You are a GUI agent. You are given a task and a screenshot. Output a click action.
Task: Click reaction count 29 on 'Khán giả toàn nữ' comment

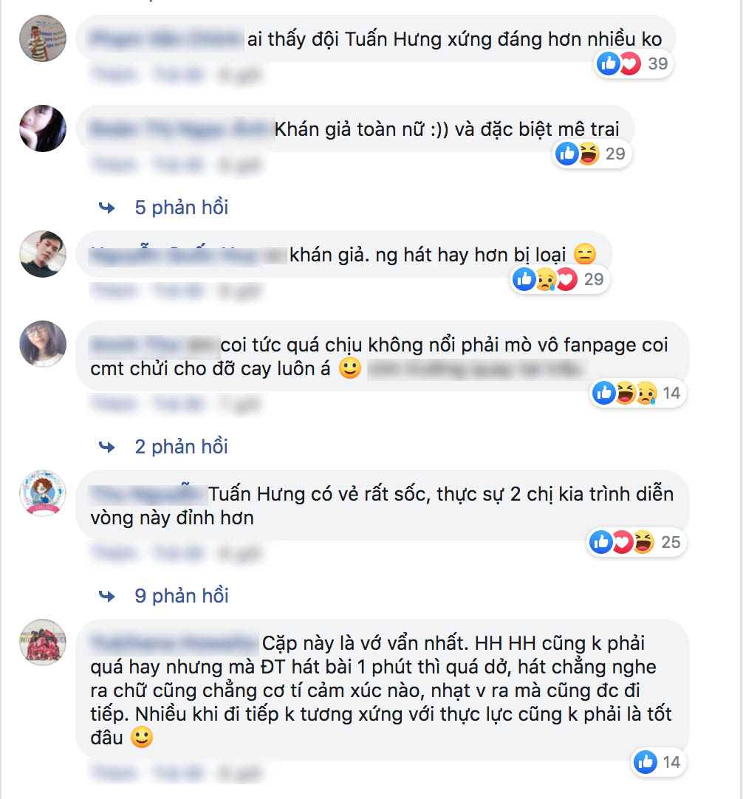[615, 154]
